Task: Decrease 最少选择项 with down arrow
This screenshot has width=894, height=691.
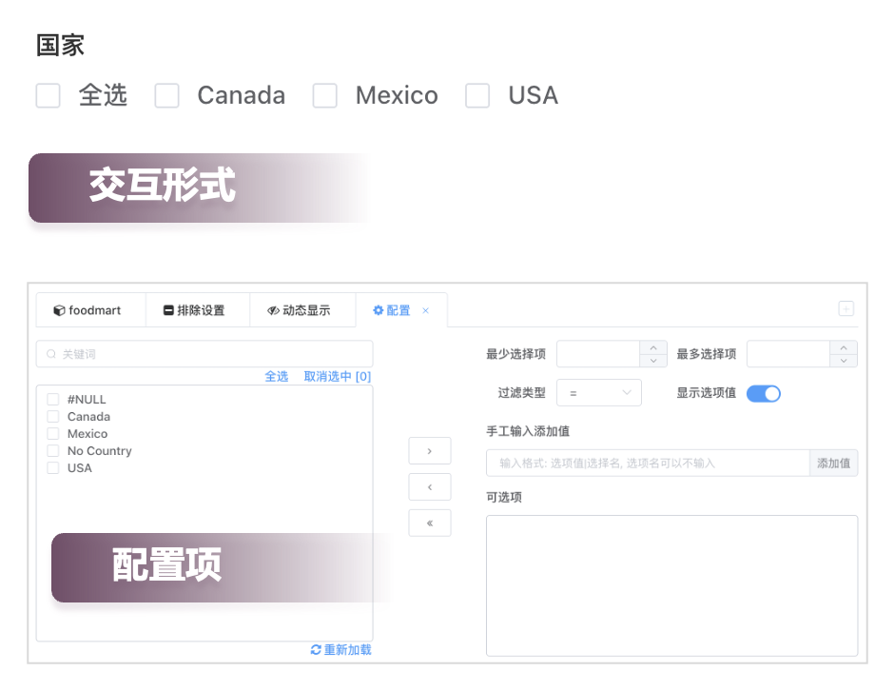Action: pyautogui.click(x=653, y=361)
